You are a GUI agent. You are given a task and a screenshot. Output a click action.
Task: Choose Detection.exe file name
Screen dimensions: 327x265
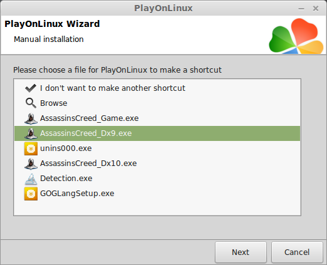click(66, 179)
